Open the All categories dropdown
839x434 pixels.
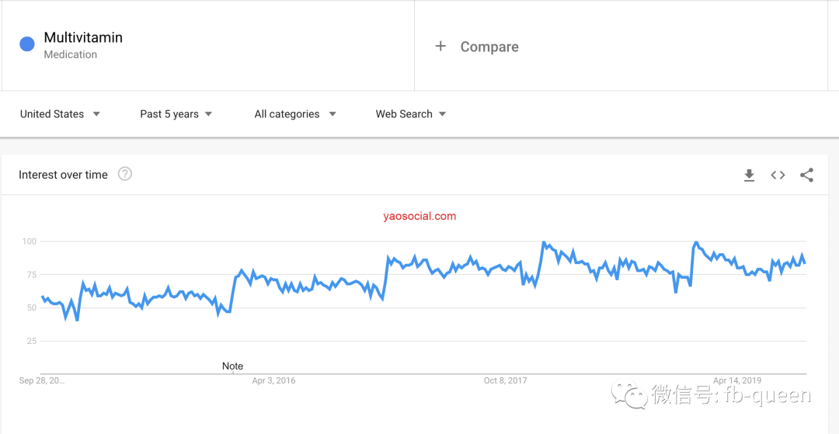(x=295, y=114)
